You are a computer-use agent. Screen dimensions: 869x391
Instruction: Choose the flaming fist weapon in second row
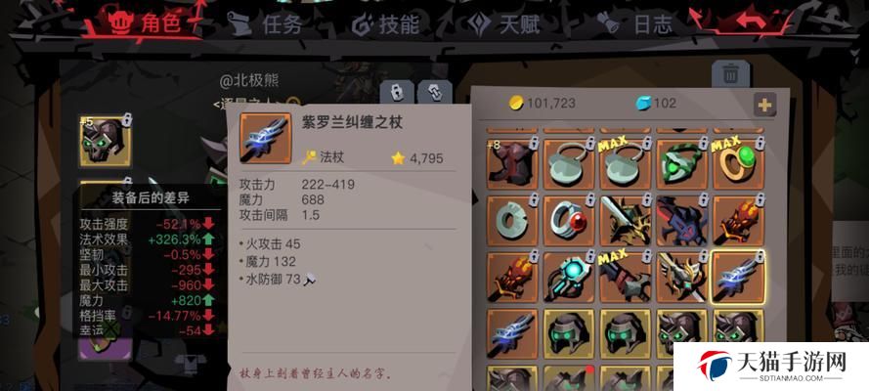pyautogui.click(x=738, y=220)
